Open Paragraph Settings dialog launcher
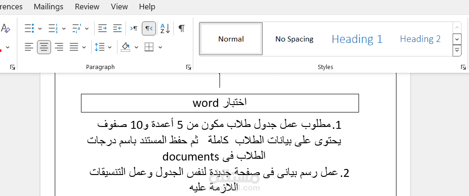 [x=189, y=67]
